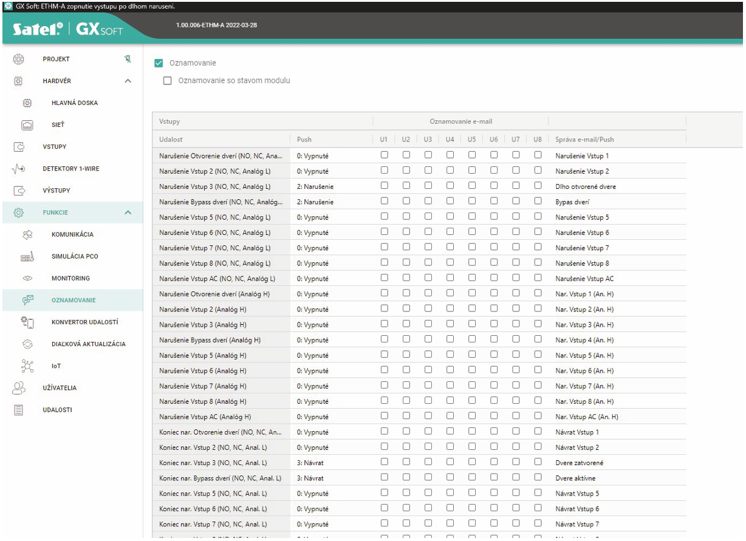Viewport: 746px width, 541px height.
Task: Click the Detektory 1-Wire sensor icon
Action: pyautogui.click(x=18, y=169)
